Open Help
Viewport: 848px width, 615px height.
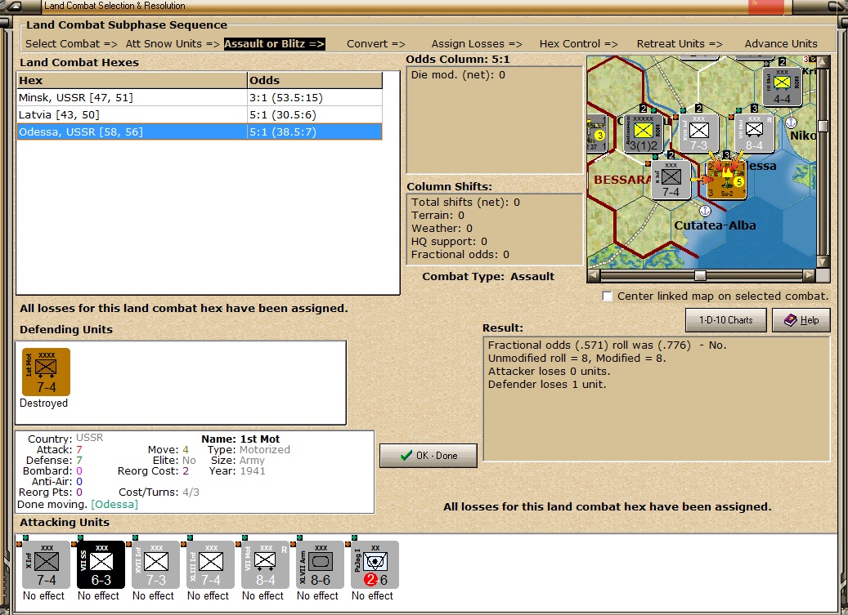[801, 320]
